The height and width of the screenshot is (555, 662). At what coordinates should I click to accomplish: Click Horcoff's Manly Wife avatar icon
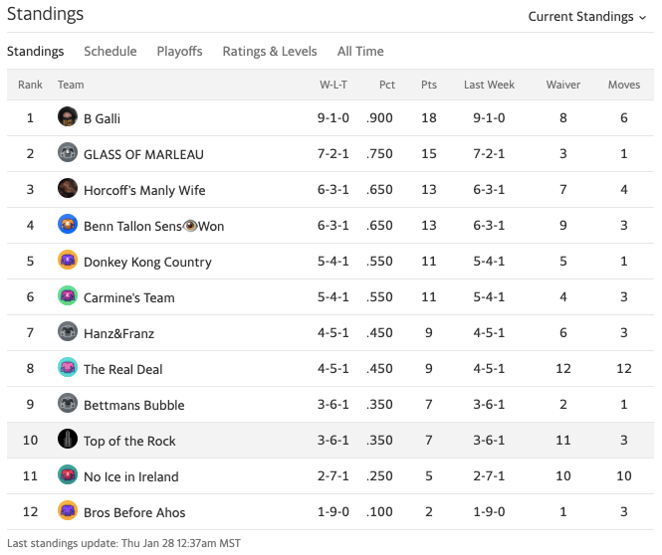[68, 189]
